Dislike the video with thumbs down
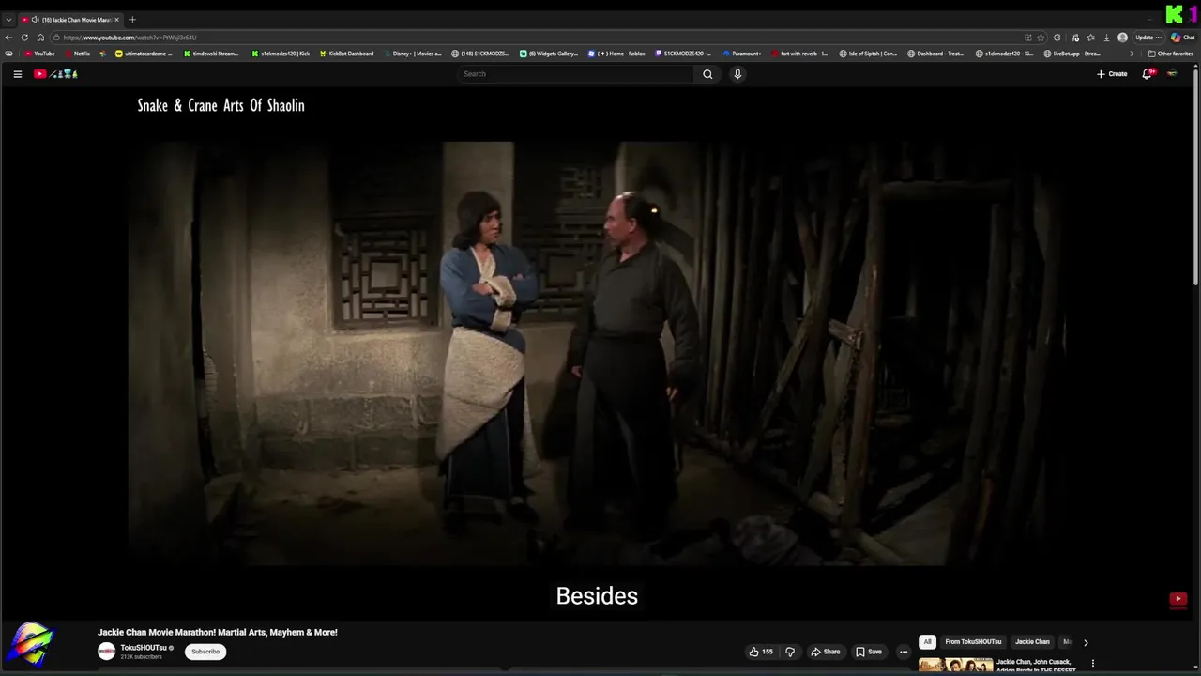This screenshot has height=676, width=1201. point(790,652)
